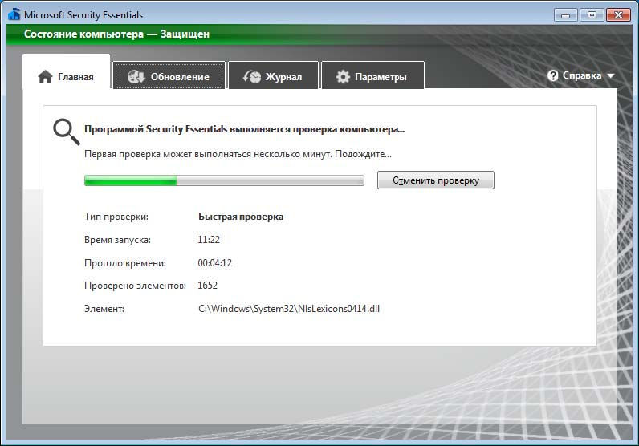Click the scanned file path NlsLexicons0414.dll

288,308
